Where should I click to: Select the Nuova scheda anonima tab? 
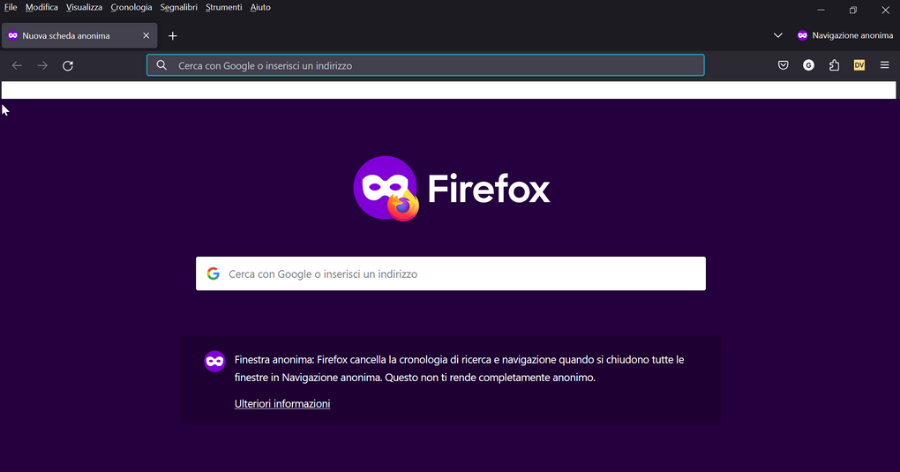pos(79,35)
